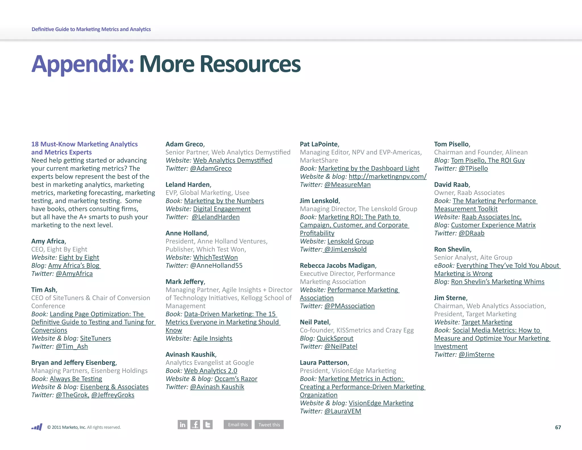Open the Lenskold Group website link
Viewport: 582px width, 450px height.
coord(350,241)
